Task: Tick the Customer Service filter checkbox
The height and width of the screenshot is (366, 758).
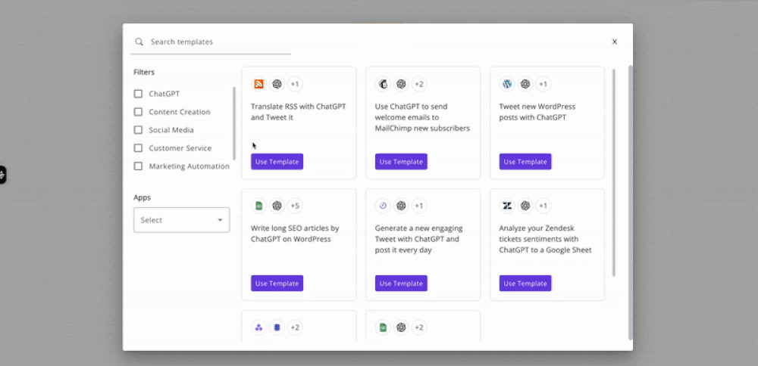Action: pyautogui.click(x=138, y=148)
